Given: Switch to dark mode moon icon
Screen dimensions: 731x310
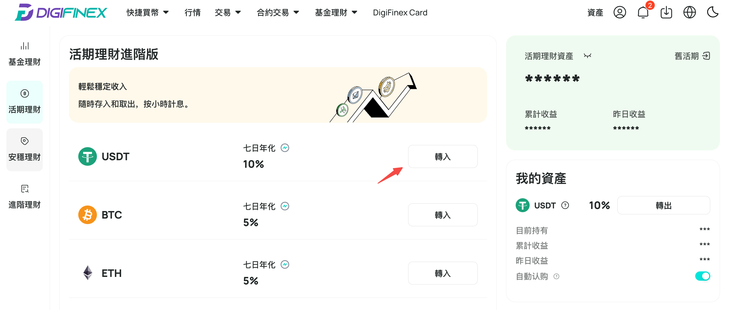Looking at the screenshot, I should tap(713, 12).
